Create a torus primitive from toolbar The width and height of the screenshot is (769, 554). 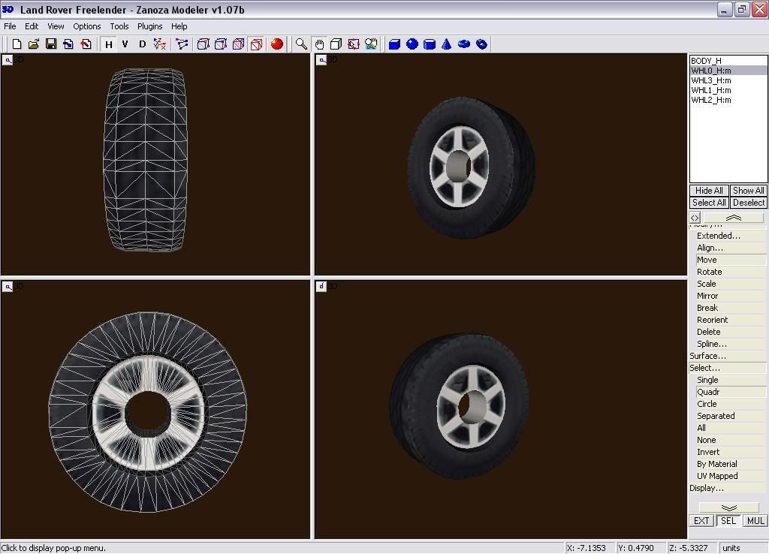coord(464,44)
